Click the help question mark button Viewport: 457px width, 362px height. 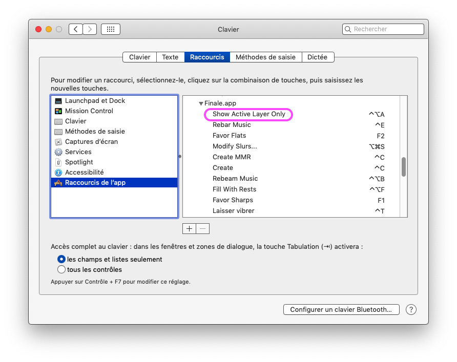tap(411, 310)
